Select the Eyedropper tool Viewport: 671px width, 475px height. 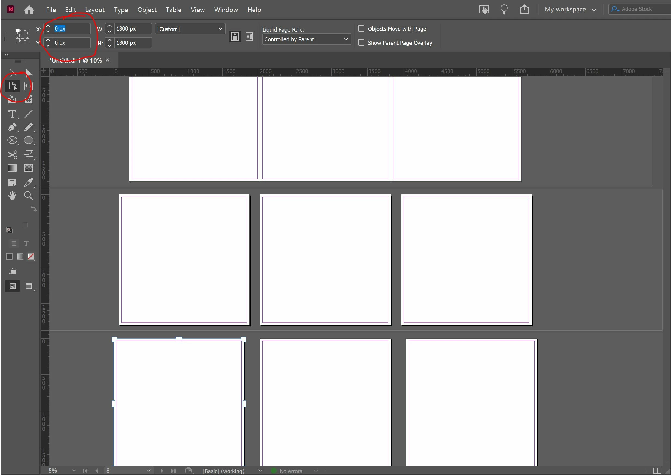28,182
